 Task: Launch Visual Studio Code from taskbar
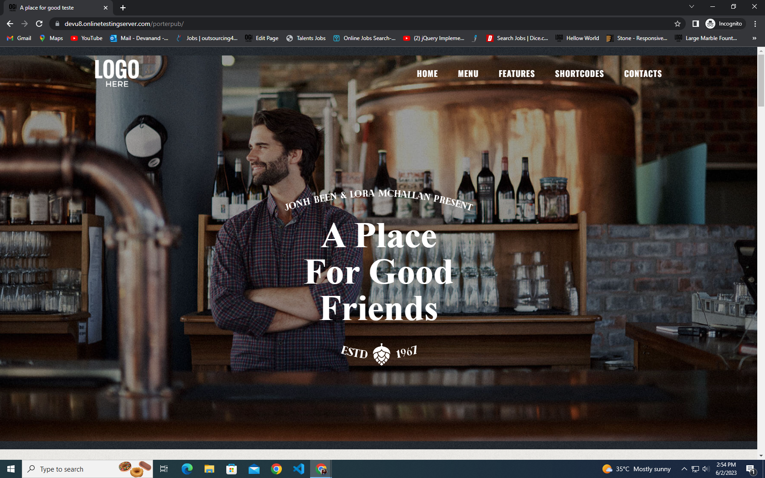point(299,469)
